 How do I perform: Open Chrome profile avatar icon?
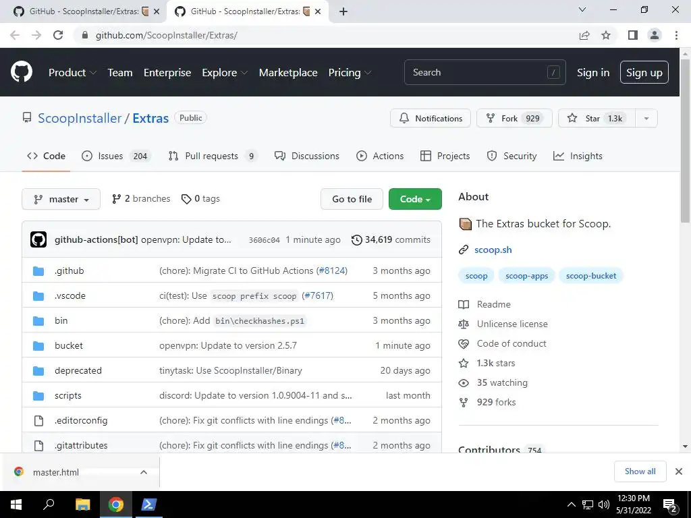[x=655, y=35]
